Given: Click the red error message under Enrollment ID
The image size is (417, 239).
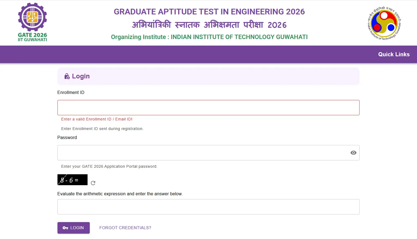Looking at the screenshot, I should point(97,119).
